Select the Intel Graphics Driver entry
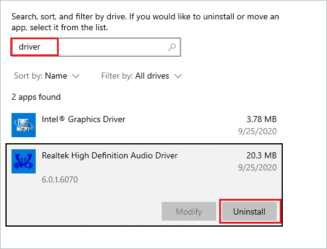The image size is (327, 249). tap(144, 125)
